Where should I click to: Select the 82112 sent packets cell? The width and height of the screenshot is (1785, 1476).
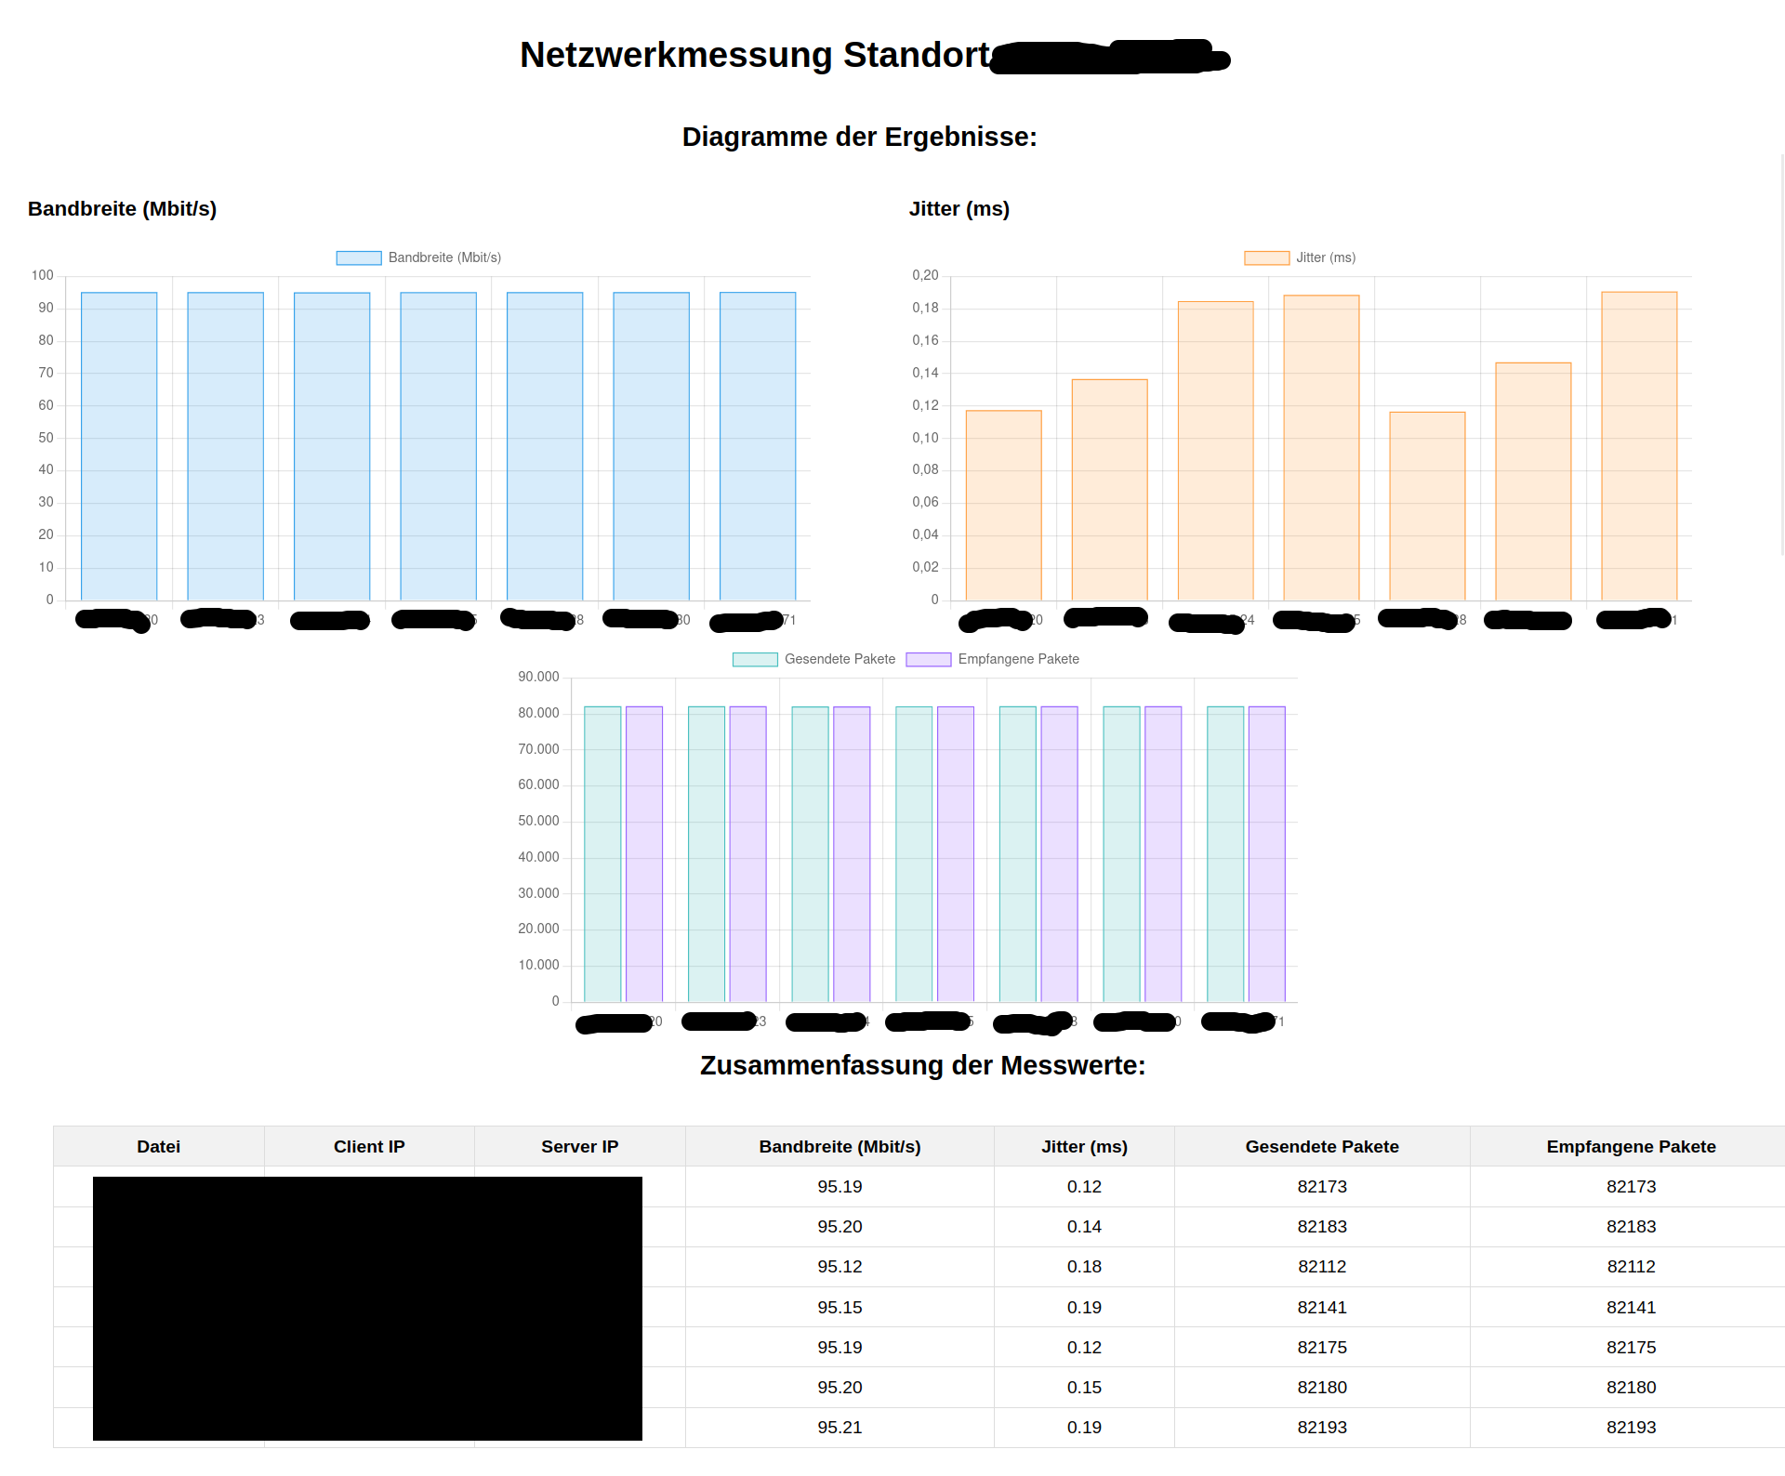(1321, 1267)
